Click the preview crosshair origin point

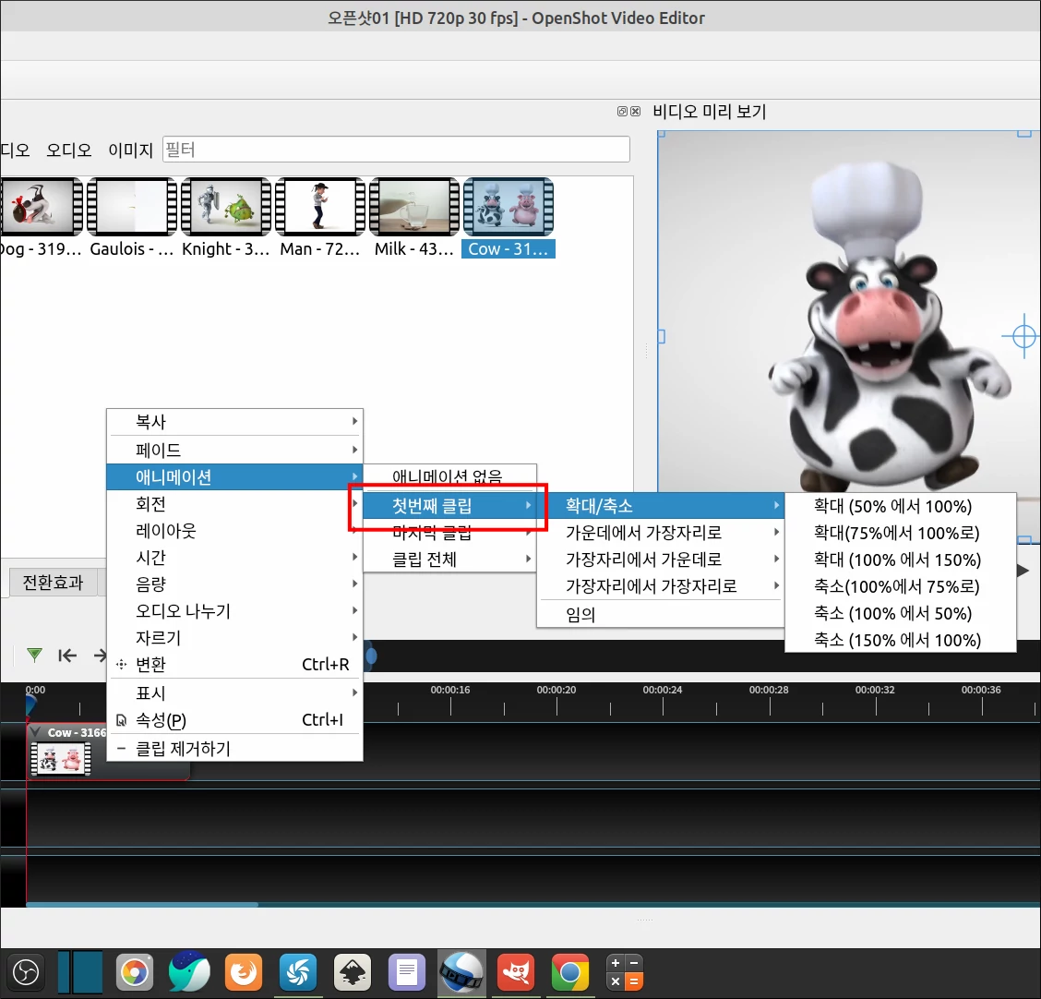[1023, 337]
